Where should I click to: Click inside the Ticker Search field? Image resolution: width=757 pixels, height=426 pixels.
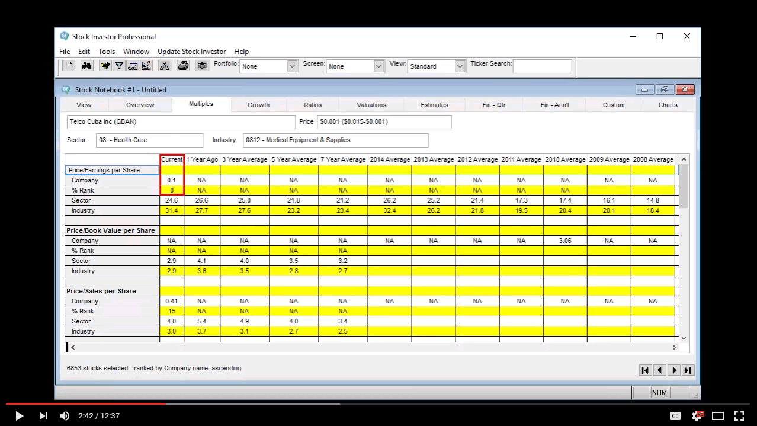click(x=543, y=66)
